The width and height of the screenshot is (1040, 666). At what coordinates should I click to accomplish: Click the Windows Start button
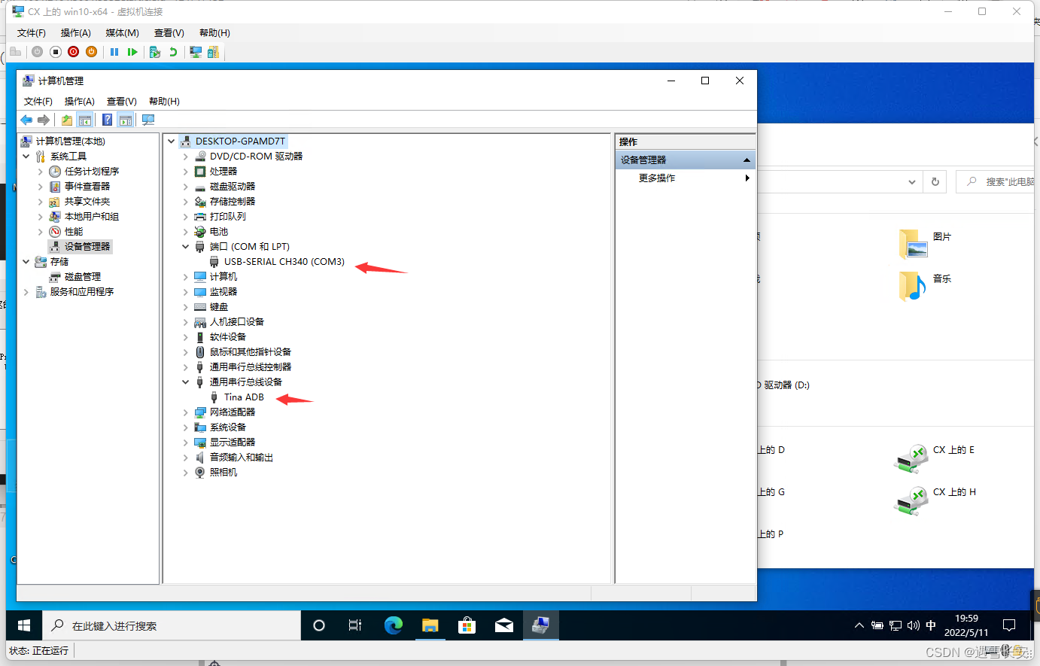(x=24, y=625)
